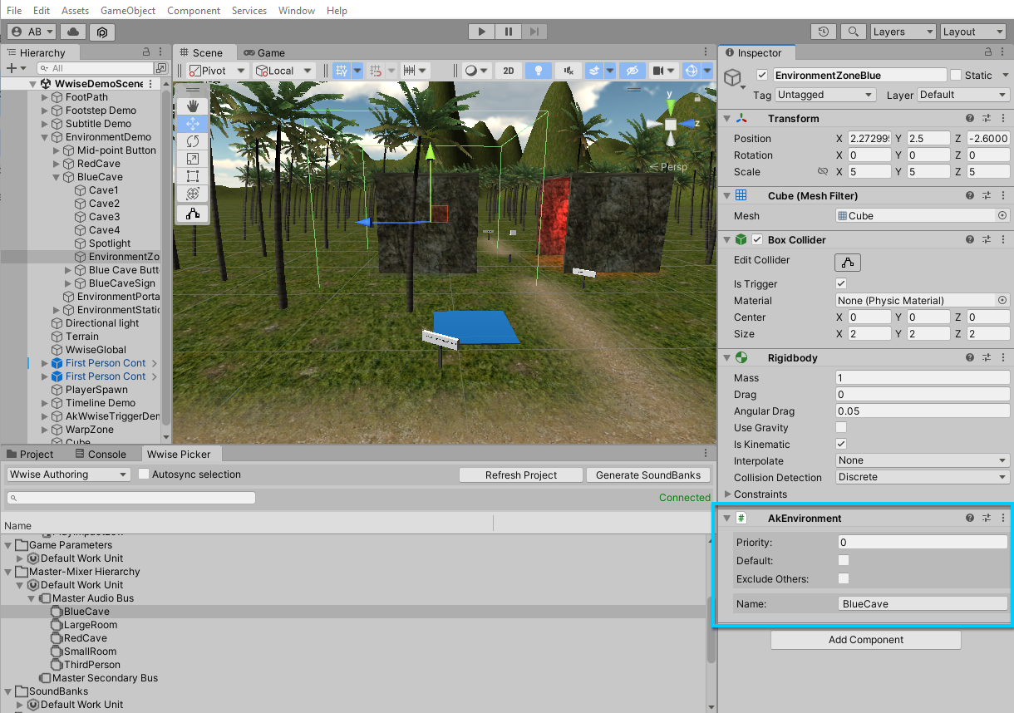Enable Use Gravity checkbox

click(841, 428)
